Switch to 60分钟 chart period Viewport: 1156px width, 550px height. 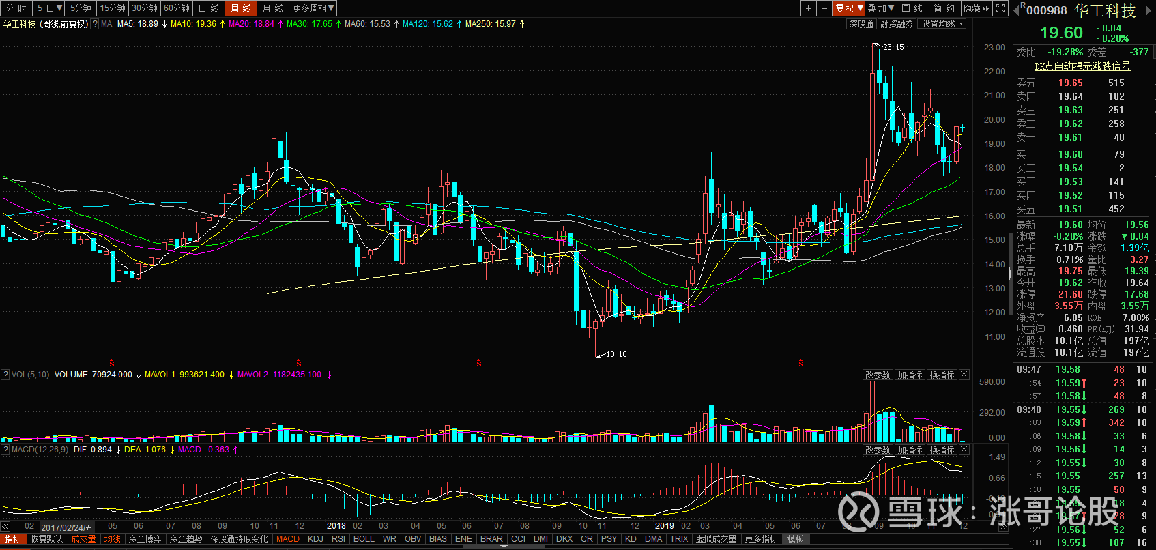click(x=177, y=8)
